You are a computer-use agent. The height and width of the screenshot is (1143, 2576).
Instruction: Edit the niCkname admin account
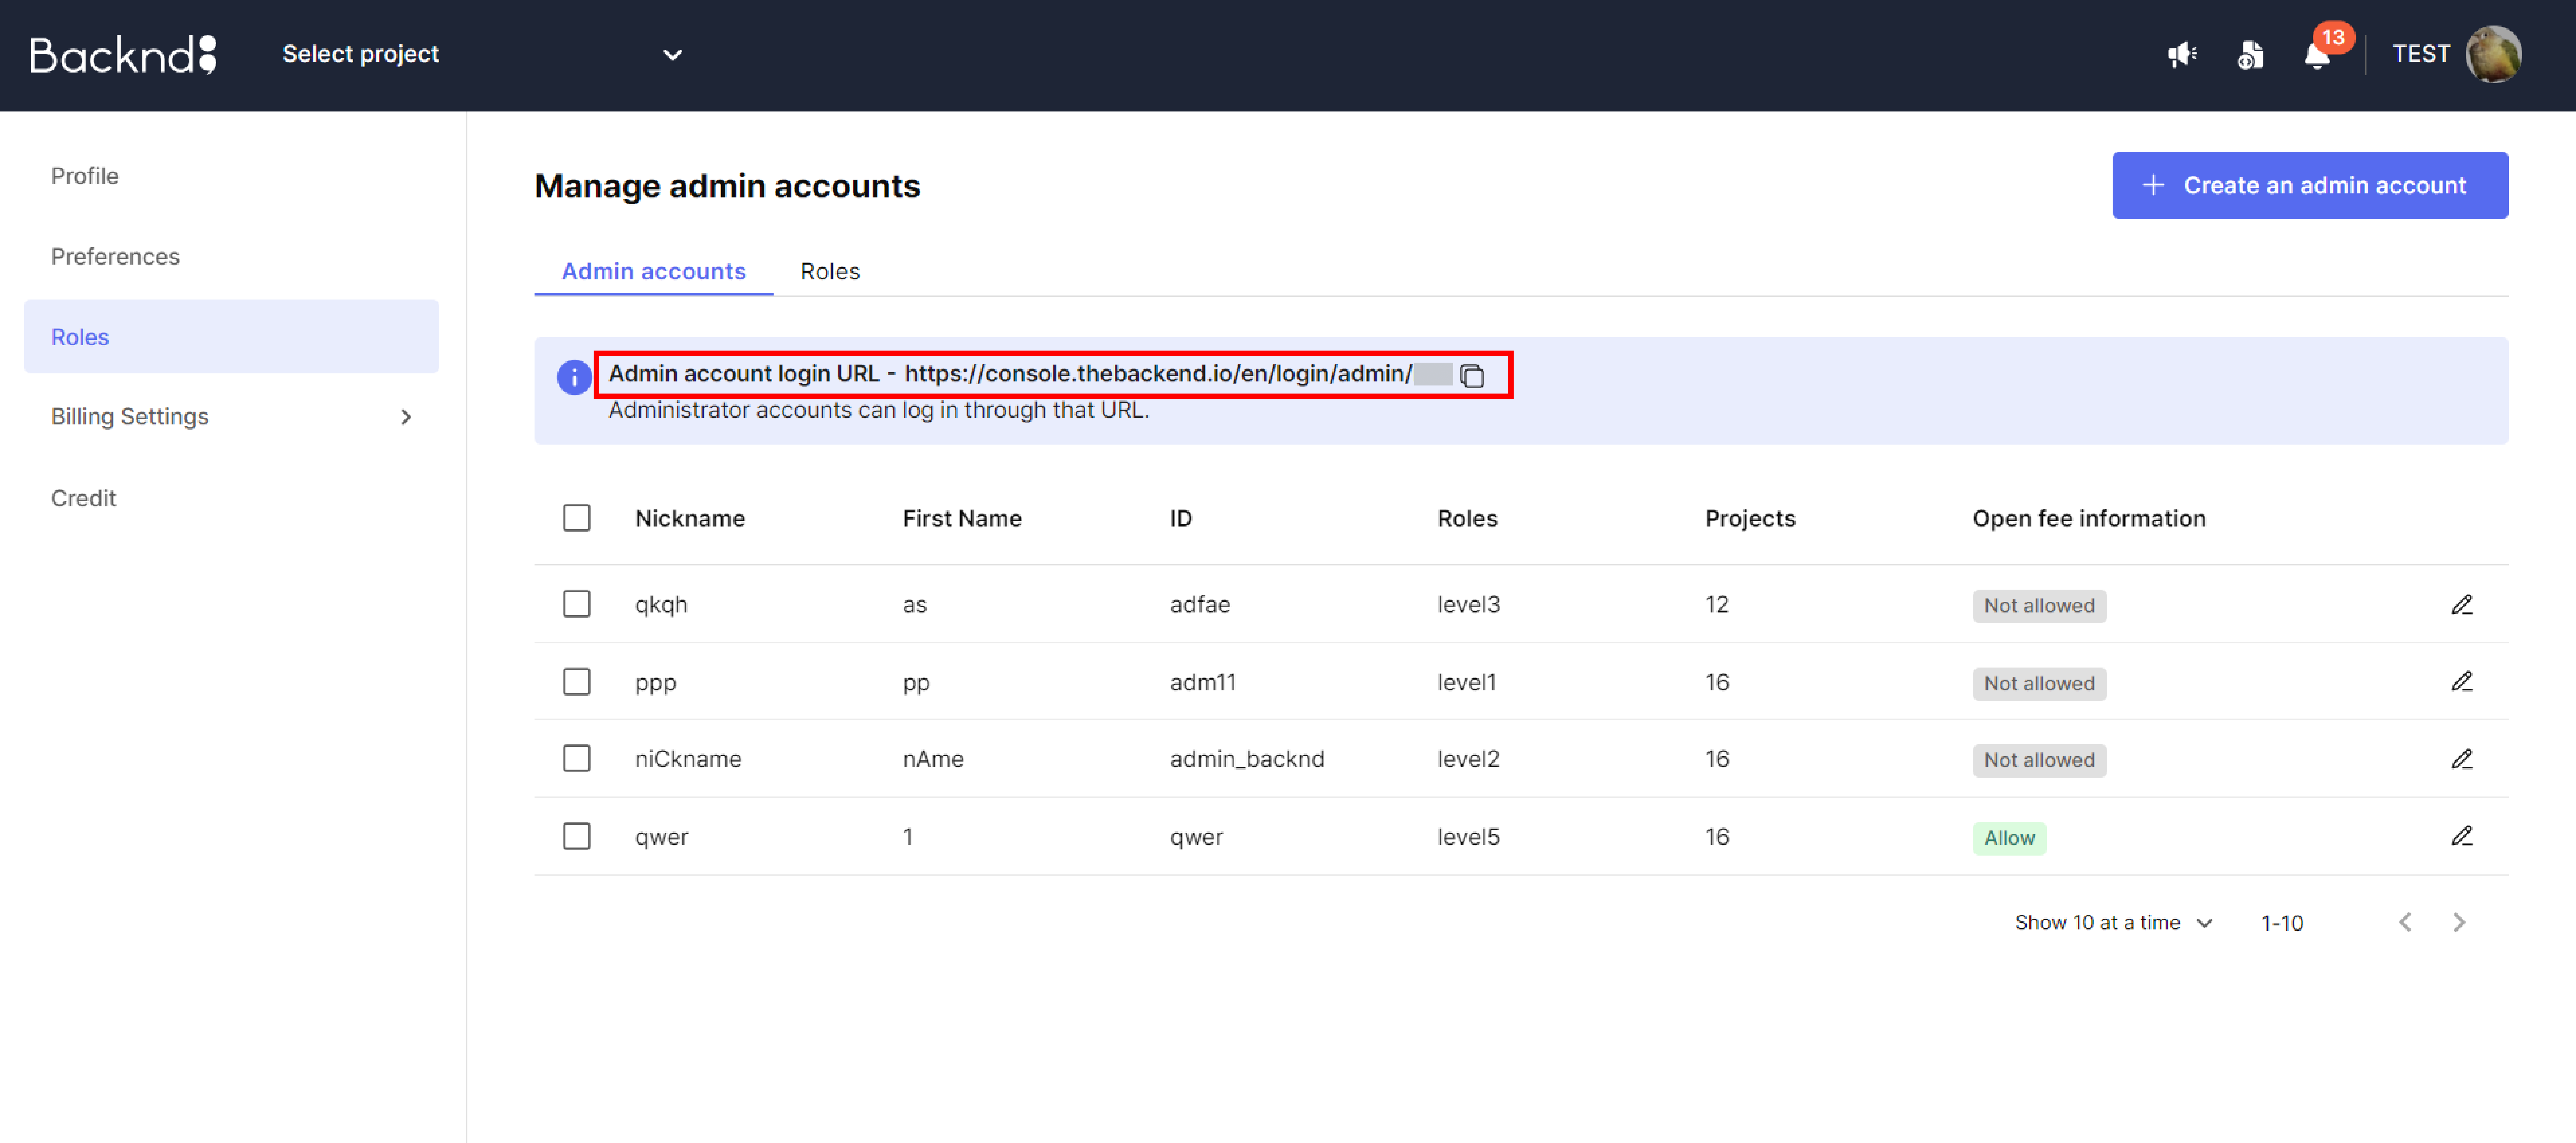tap(2462, 759)
